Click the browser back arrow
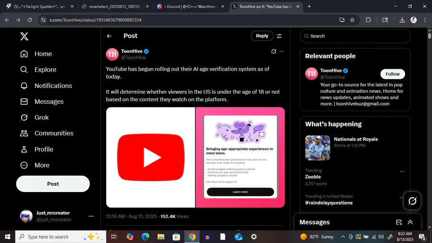This screenshot has width=432, height=243. pyautogui.click(x=7, y=20)
